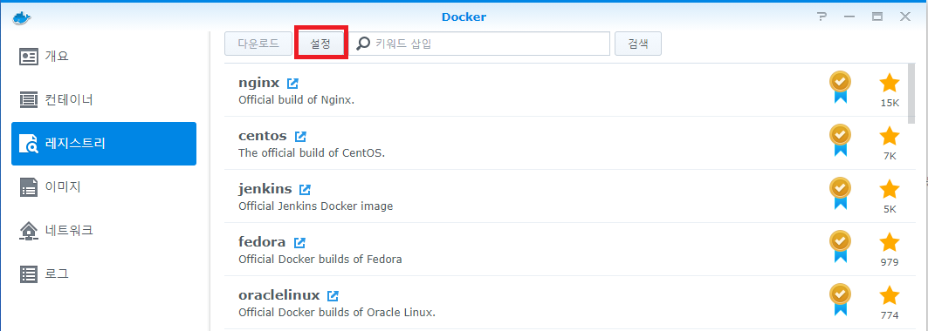Click the registry list vertical scrollbar
The height and width of the screenshot is (331, 928).
coord(911,94)
